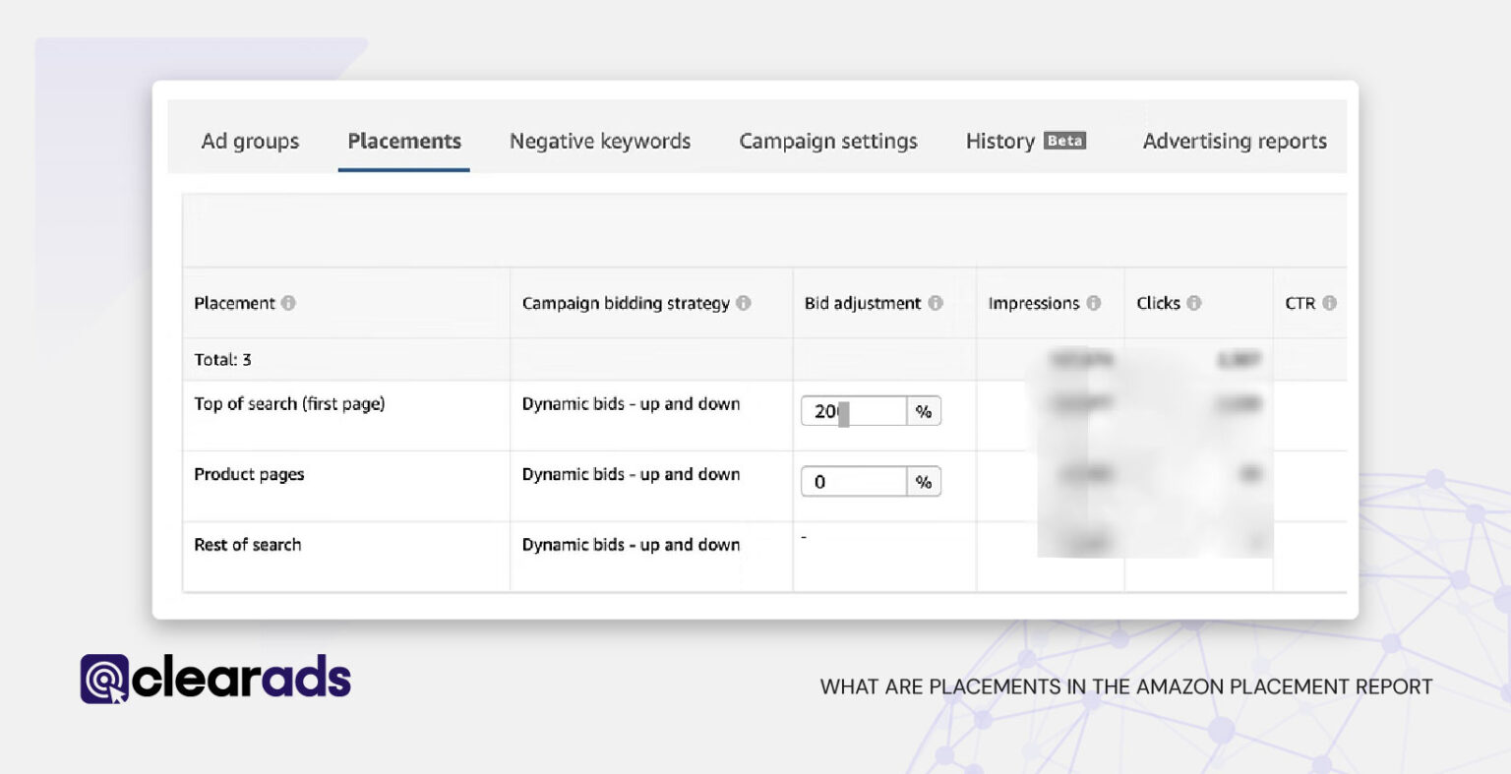Click the Beta badge next to History
This screenshot has width=1511, height=774.
1066,141
